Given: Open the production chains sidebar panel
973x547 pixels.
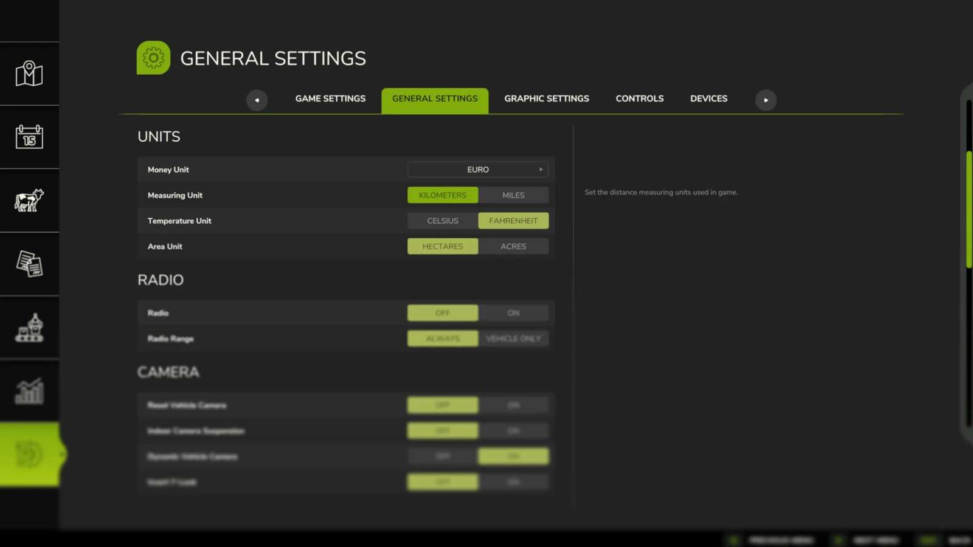Looking at the screenshot, I should (x=29, y=328).
